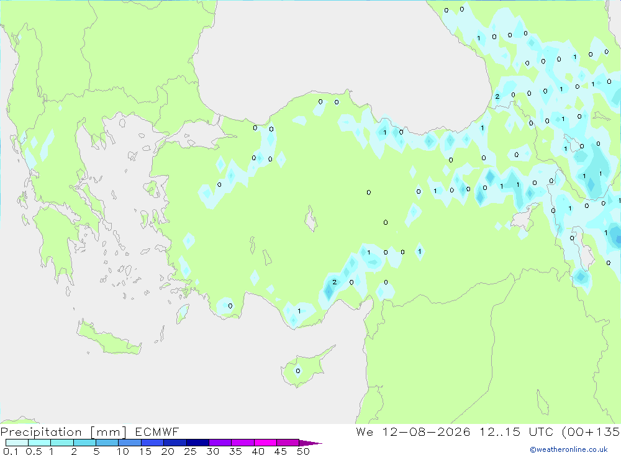Click the 'ECMWF' model label
The image size is (621, 455).
tap(157, 431)
